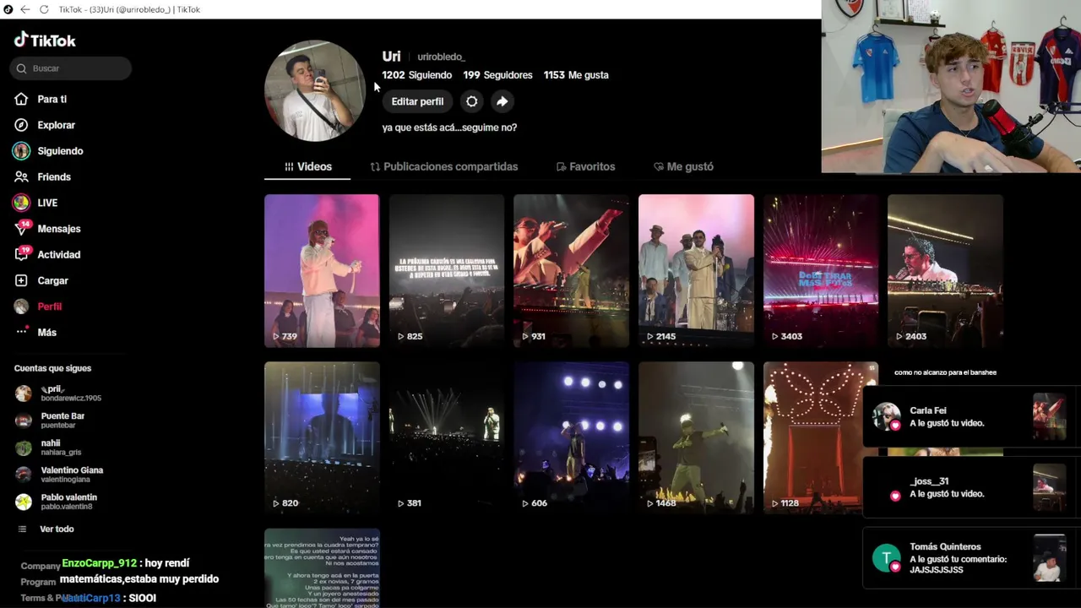Open the Para ti home icon
The height and width of the screenshot is (608, 1081).
point(21,99)
